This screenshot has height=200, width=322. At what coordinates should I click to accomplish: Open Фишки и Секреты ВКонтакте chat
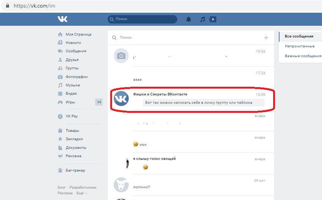click(x=191, y=99)
